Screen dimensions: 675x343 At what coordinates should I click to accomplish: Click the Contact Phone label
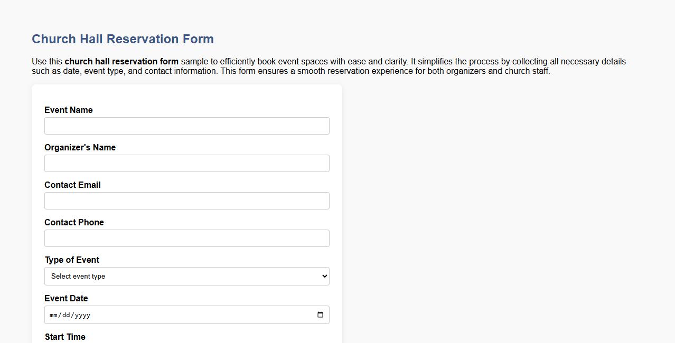[x=74, y=222]
